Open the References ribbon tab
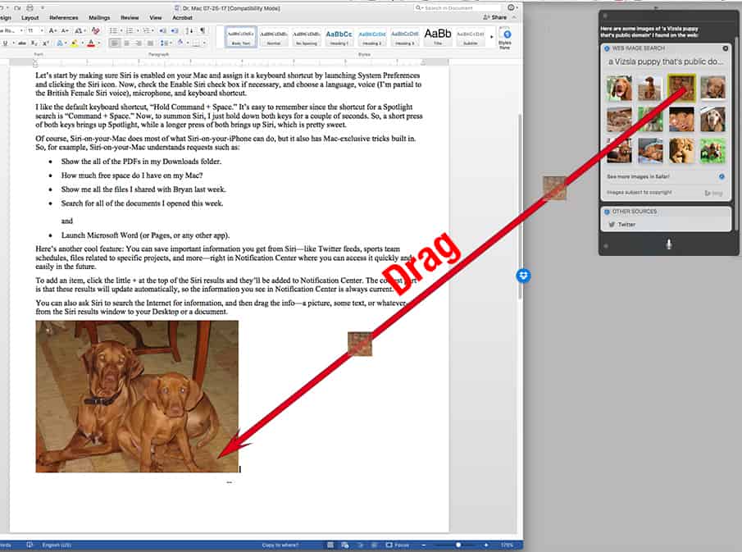Viewport: 742px width, 552px height. [x=64, y=17]
